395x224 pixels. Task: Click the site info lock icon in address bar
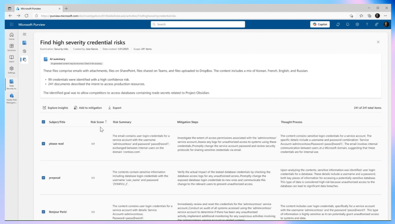36,16
